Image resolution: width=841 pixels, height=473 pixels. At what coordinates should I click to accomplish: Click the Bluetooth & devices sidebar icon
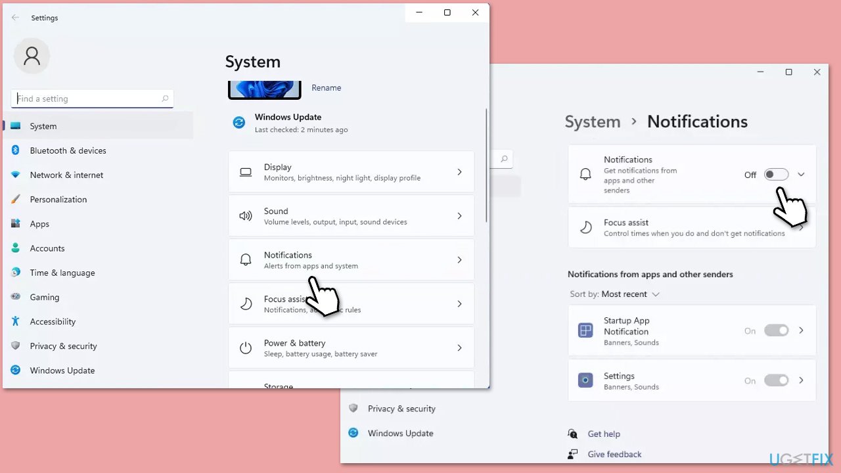[x=16, y=150]
